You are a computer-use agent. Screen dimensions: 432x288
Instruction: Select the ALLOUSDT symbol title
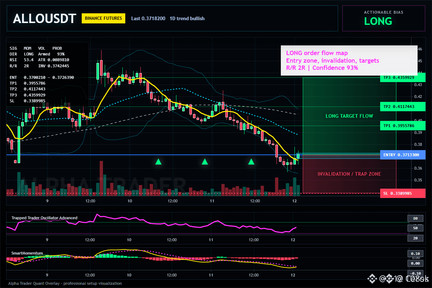[45, 18]
